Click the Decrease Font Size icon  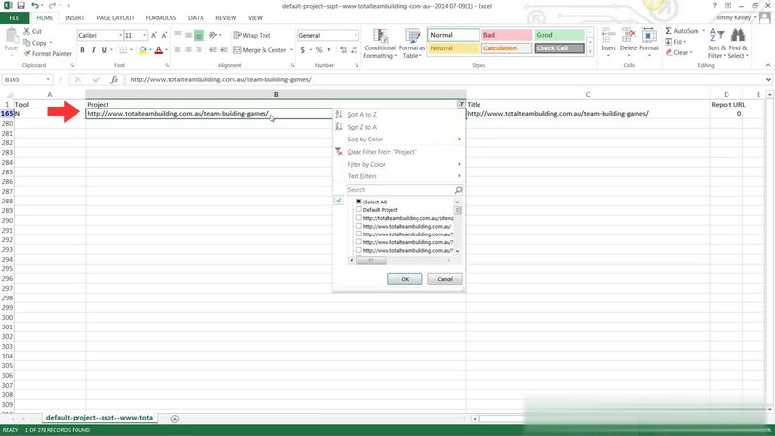(x=164, y=35)
